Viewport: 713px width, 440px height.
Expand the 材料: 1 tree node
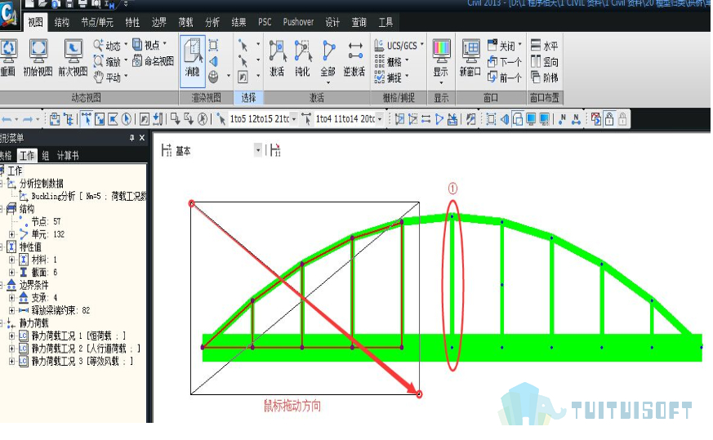click(11, 260)
